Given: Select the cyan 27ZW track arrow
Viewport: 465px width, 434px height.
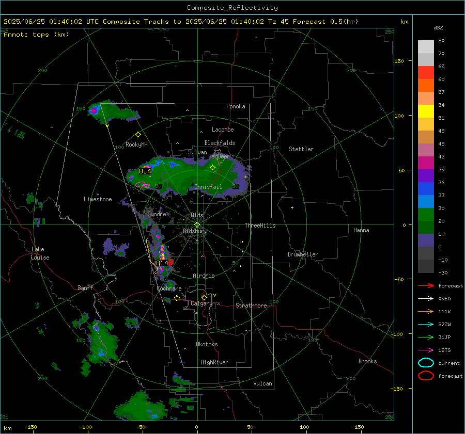Looking at the screenshot, I should pos(426,325).
